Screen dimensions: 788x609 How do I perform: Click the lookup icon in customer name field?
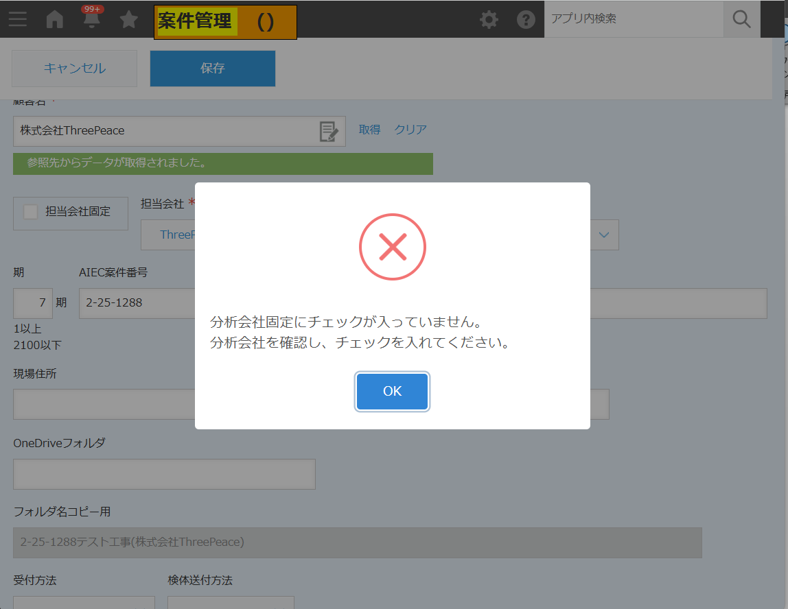click(329, 131)
